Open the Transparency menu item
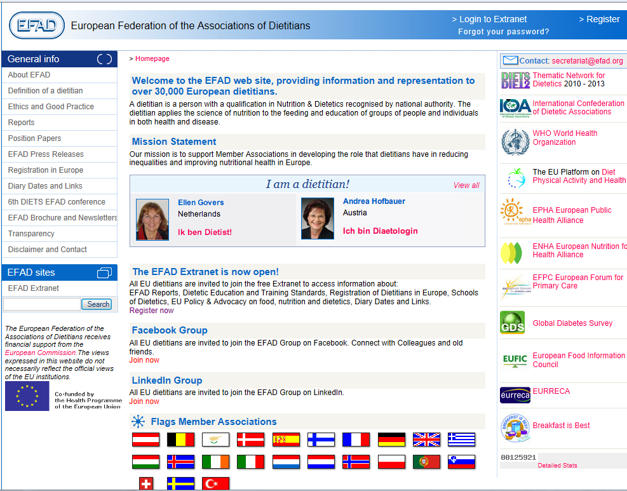 tap(60, 234)
